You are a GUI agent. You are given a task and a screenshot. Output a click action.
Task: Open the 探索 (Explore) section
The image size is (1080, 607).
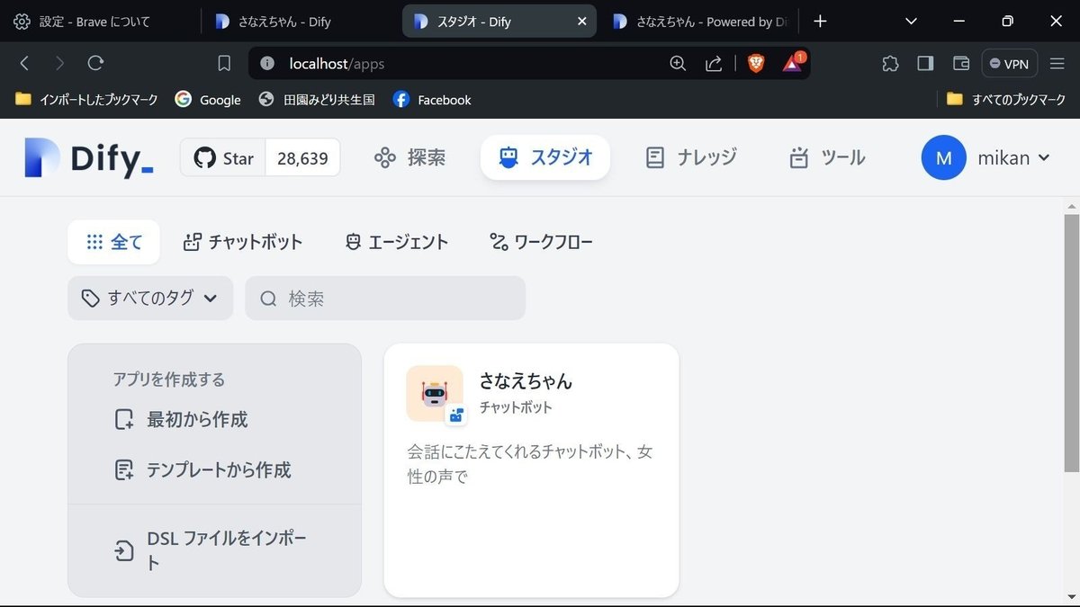[410, 157]
